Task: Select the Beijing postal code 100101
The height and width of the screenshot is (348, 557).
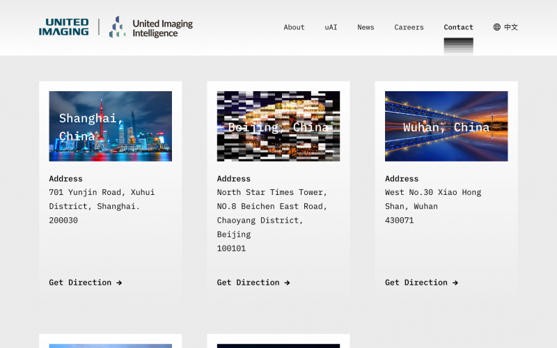Action: pyautogui.click(x=231, y=248)
